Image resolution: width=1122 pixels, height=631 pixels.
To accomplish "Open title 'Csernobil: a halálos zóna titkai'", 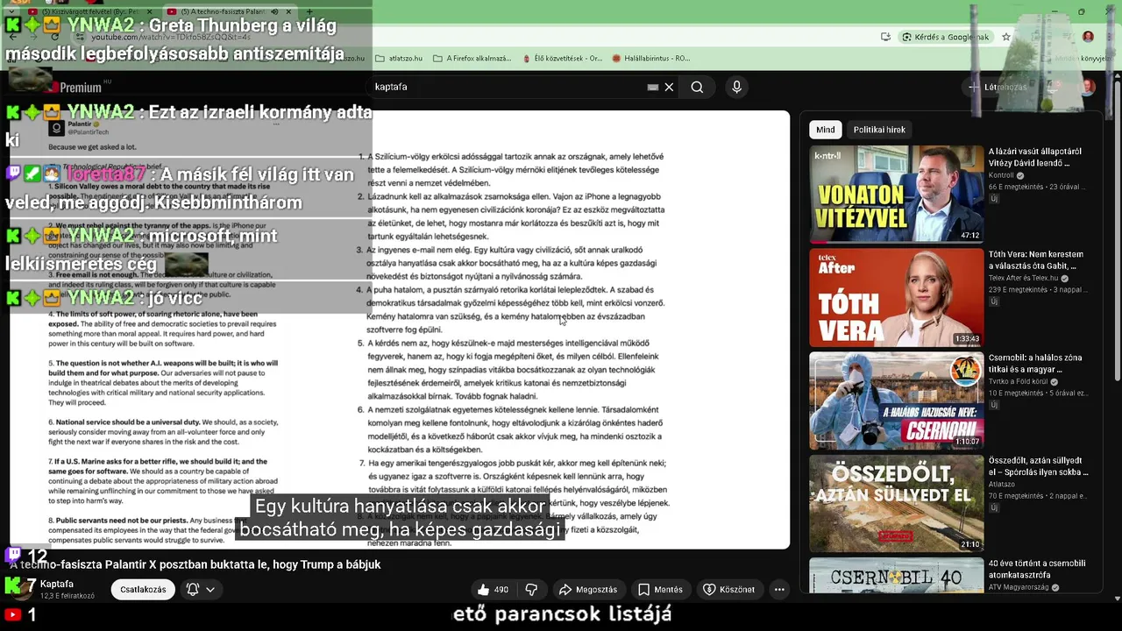I will tap(1035, 364).
